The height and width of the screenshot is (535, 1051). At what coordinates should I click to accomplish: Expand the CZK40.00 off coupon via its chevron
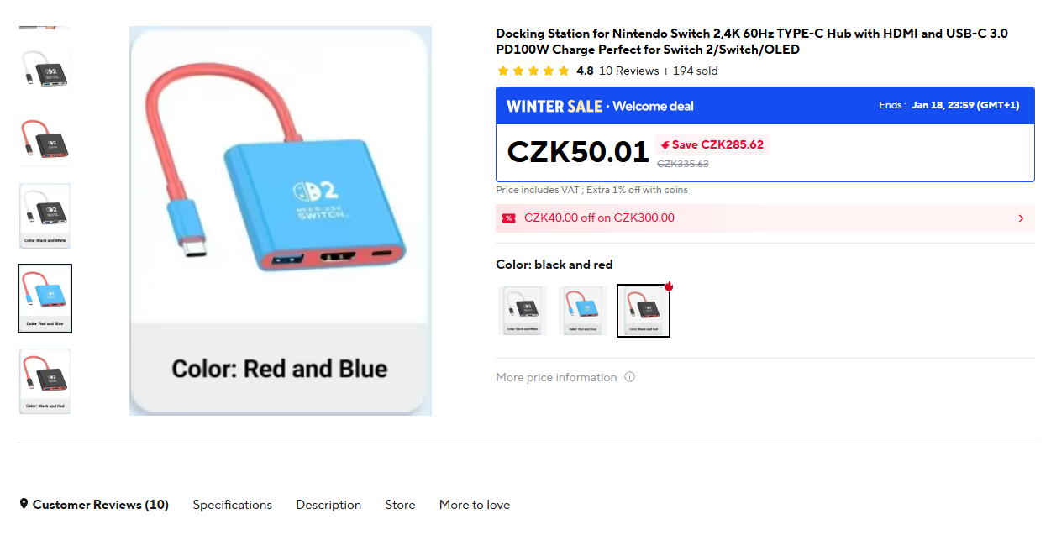1022,218
